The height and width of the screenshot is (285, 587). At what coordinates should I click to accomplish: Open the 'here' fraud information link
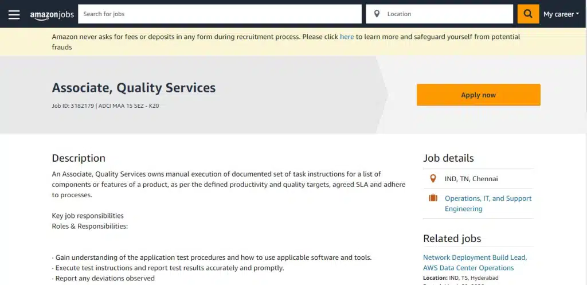click(x=347, y=37)
